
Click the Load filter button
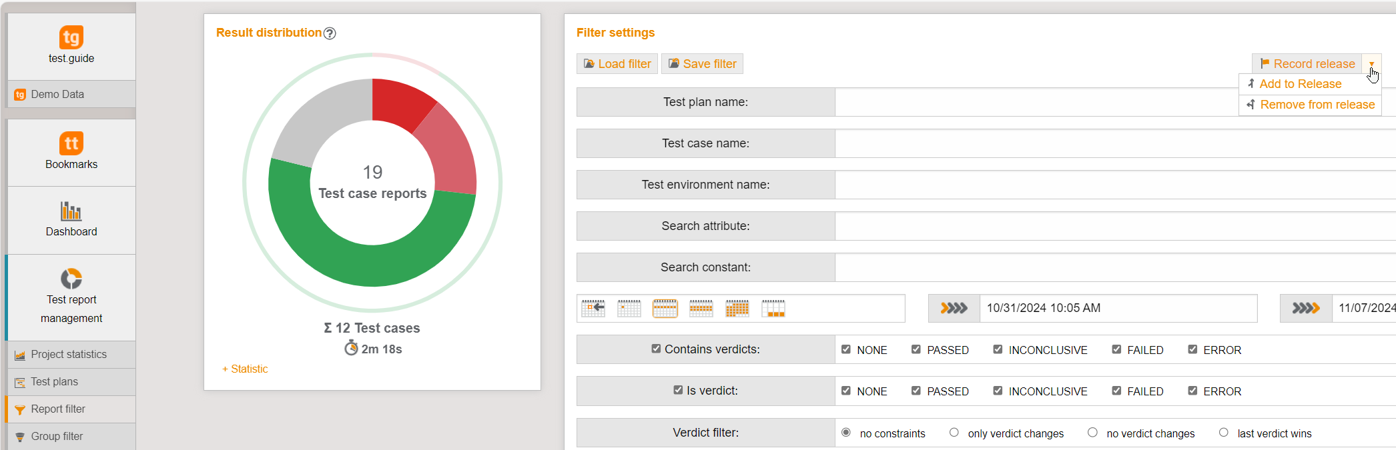617,64
